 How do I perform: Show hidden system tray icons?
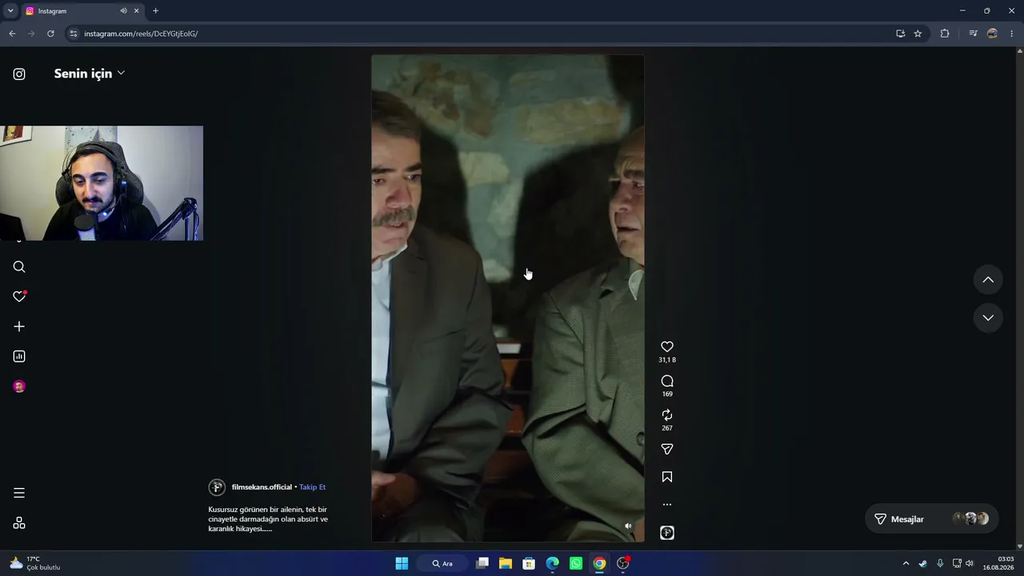(906, 563)
